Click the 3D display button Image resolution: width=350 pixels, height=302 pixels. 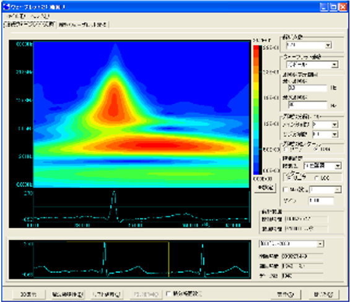click(x=28, y=295)
